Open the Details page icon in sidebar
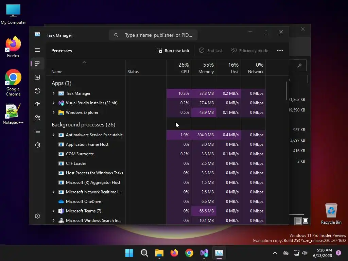This screenshot has width=348, height=261. tap(37, 132)
